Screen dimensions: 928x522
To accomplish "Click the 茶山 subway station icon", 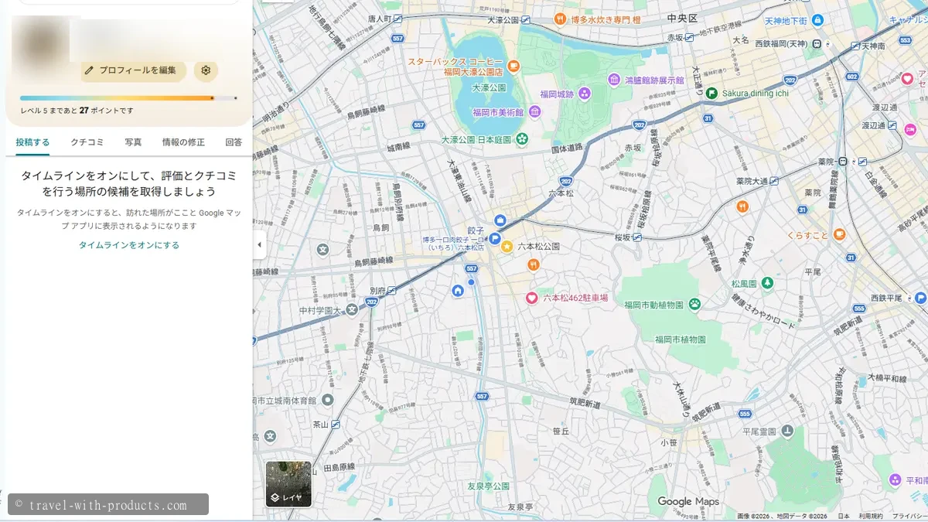I will pos(336,424).
